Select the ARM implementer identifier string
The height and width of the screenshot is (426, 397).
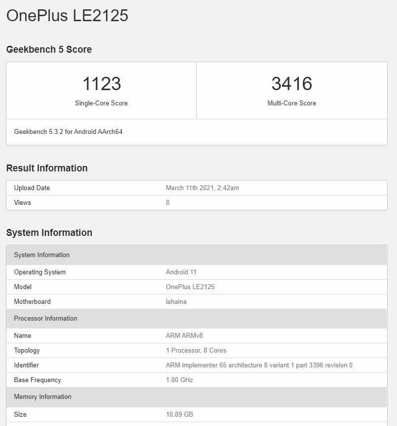[x=259, y=365]
